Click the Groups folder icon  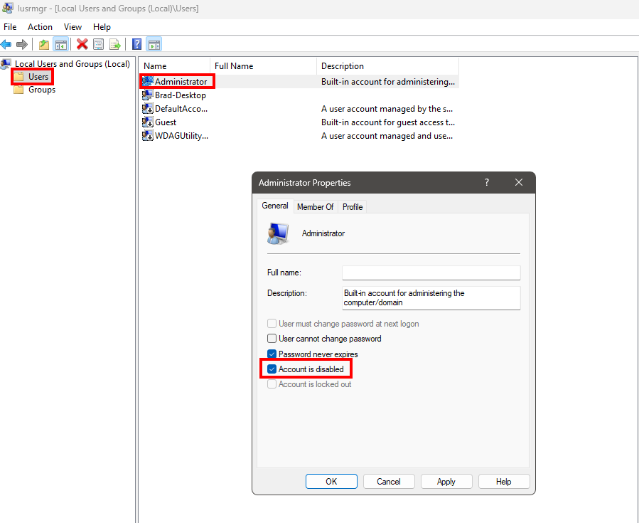(x=18, y=90)
